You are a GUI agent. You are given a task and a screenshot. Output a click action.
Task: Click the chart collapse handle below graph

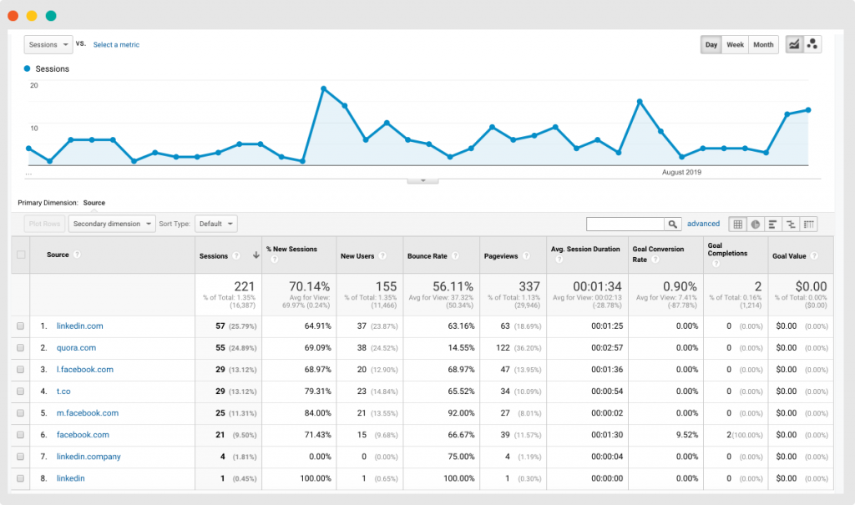(423, 179)
